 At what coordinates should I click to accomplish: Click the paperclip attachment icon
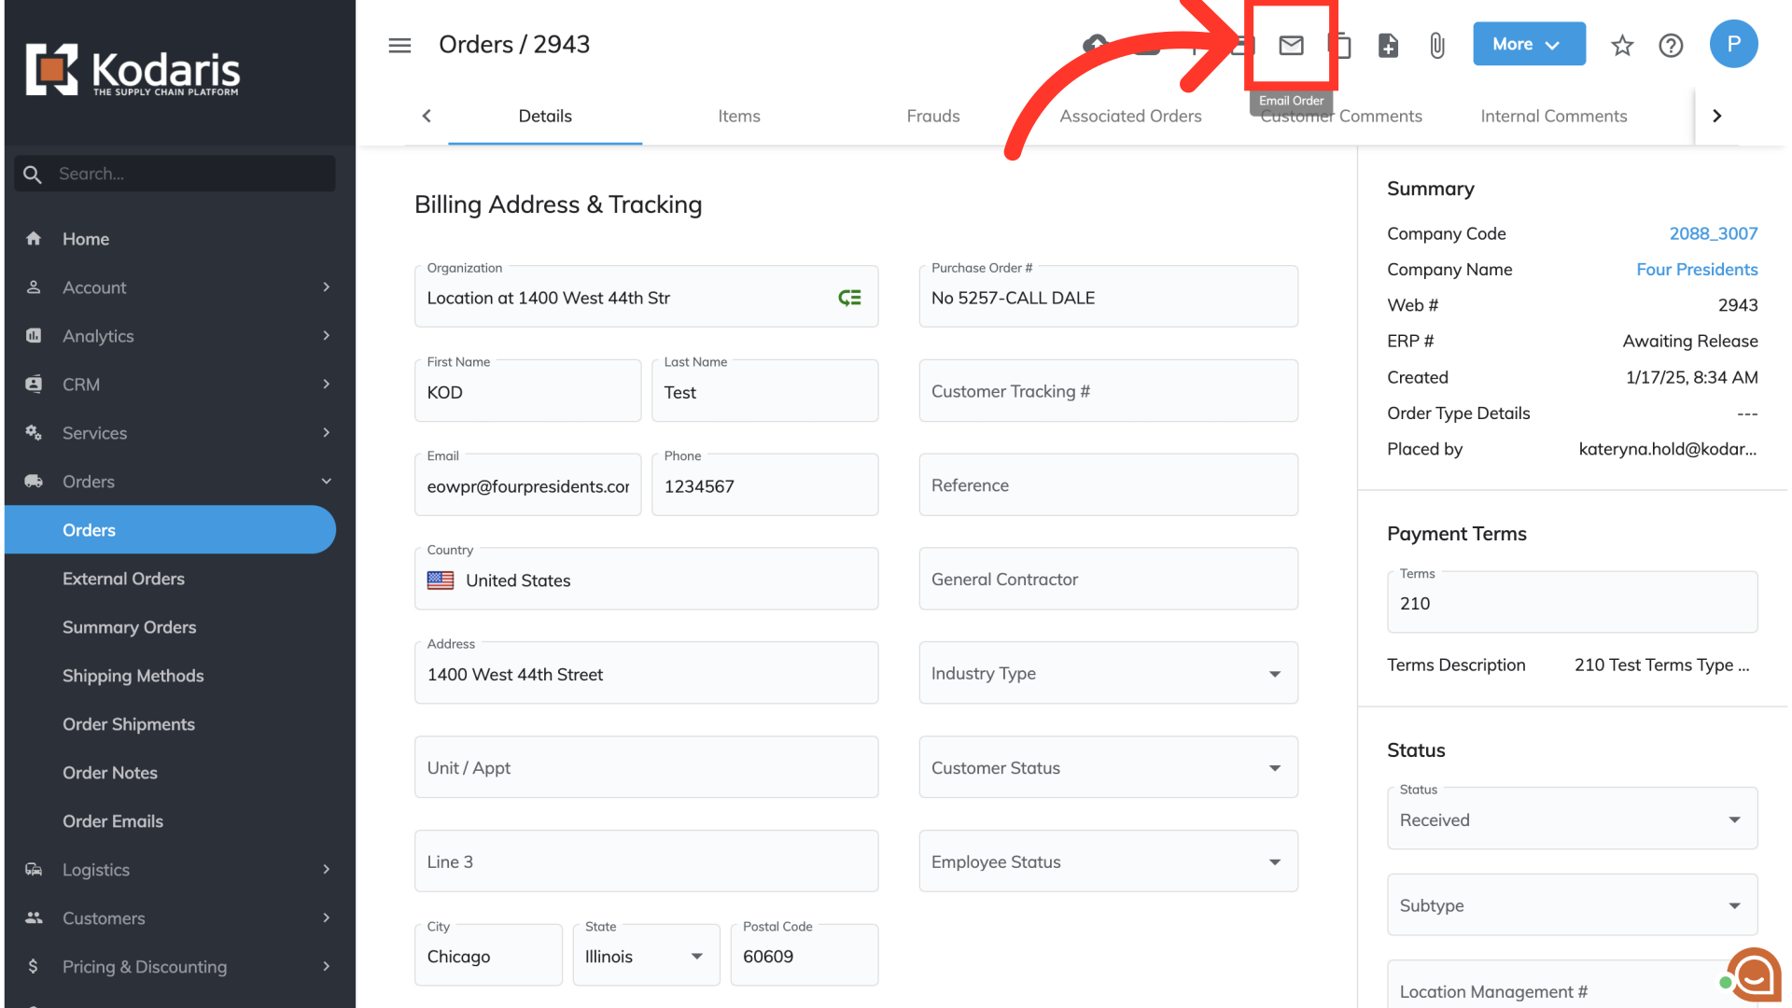pyautogui.click(x=1436, y=45)
